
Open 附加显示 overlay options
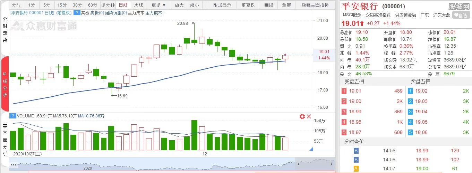coord(222,5)
